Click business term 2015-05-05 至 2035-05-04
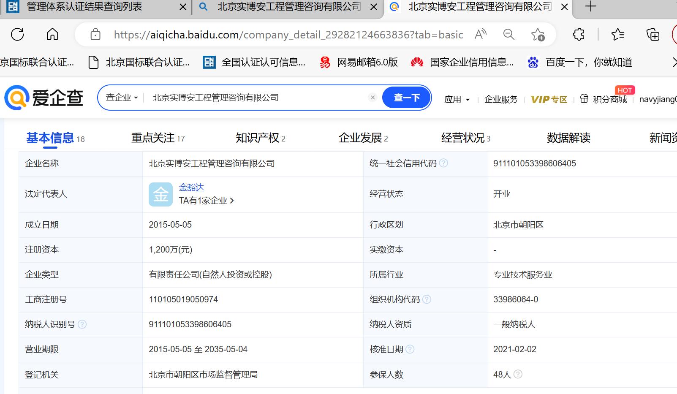Viewport: 677px width, 394px height. pyautogui.click(x=198, y=349)
